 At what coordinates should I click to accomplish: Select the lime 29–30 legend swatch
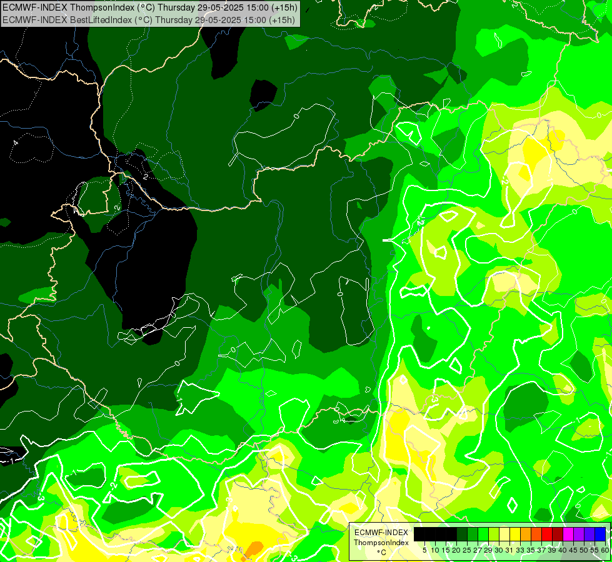click(x=494, y=535)
